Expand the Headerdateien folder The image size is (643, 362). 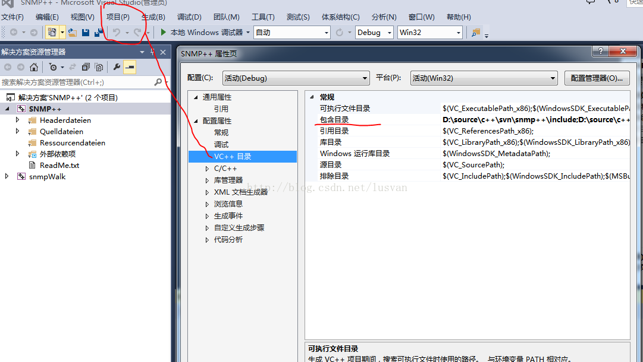(x=17, y=120)
